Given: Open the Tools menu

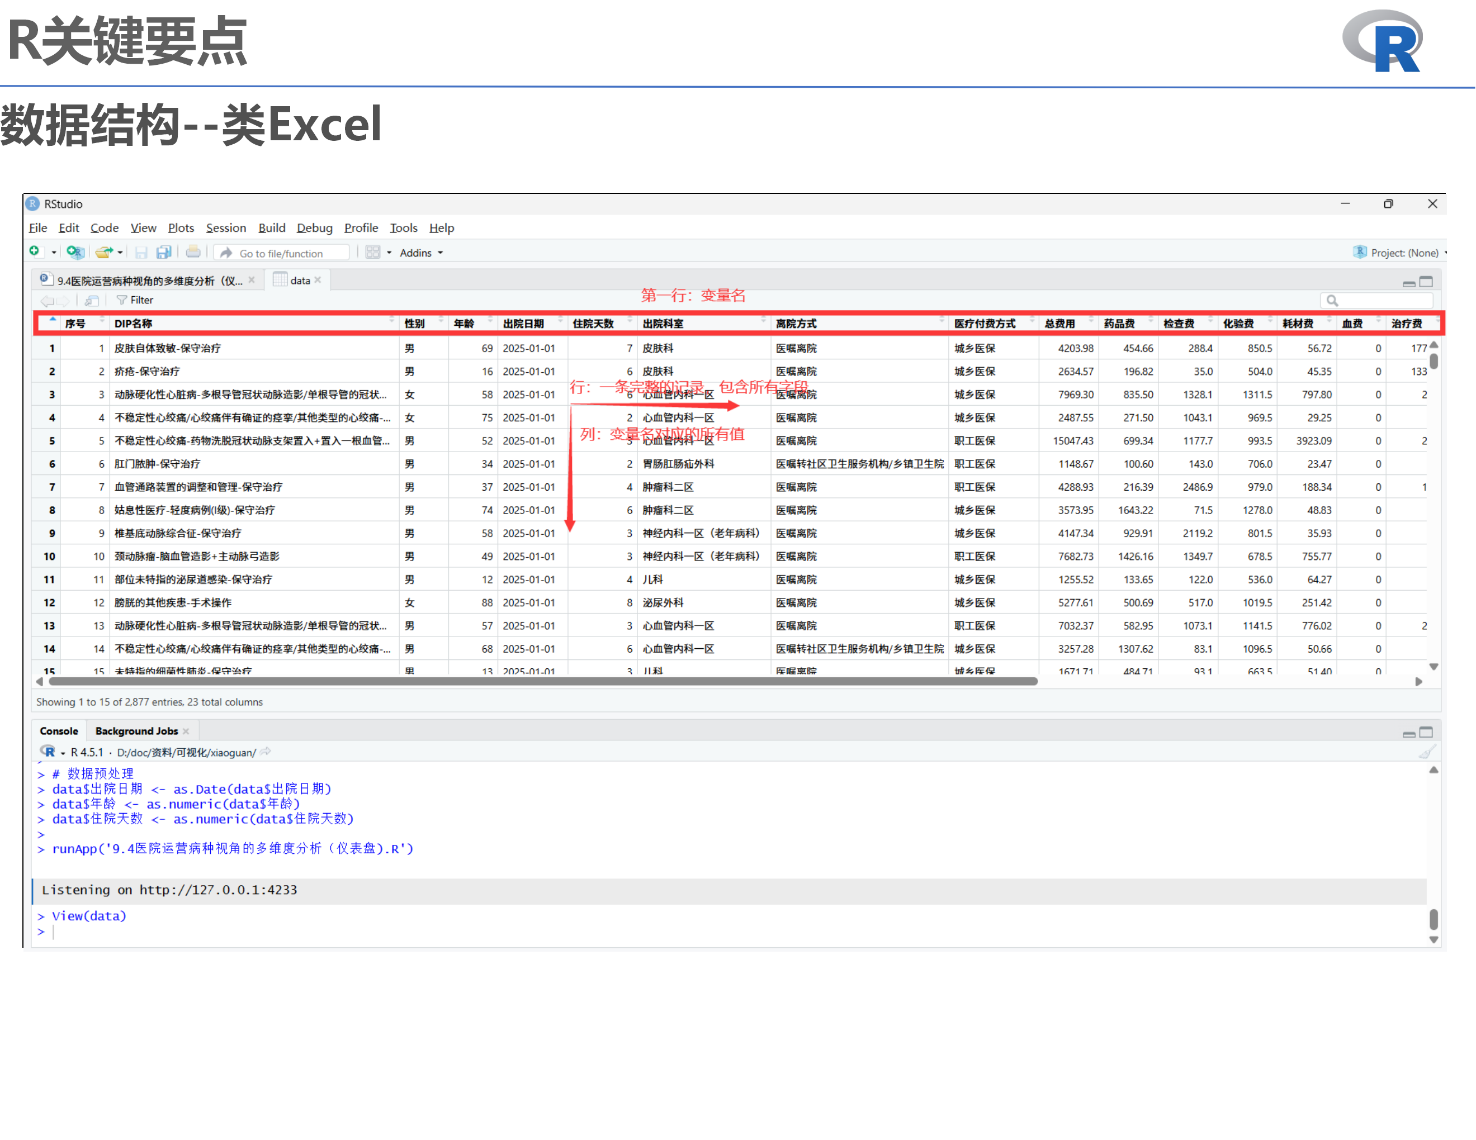Looking at the screenshot, I should pyautogui.click(x=404, y=227).
